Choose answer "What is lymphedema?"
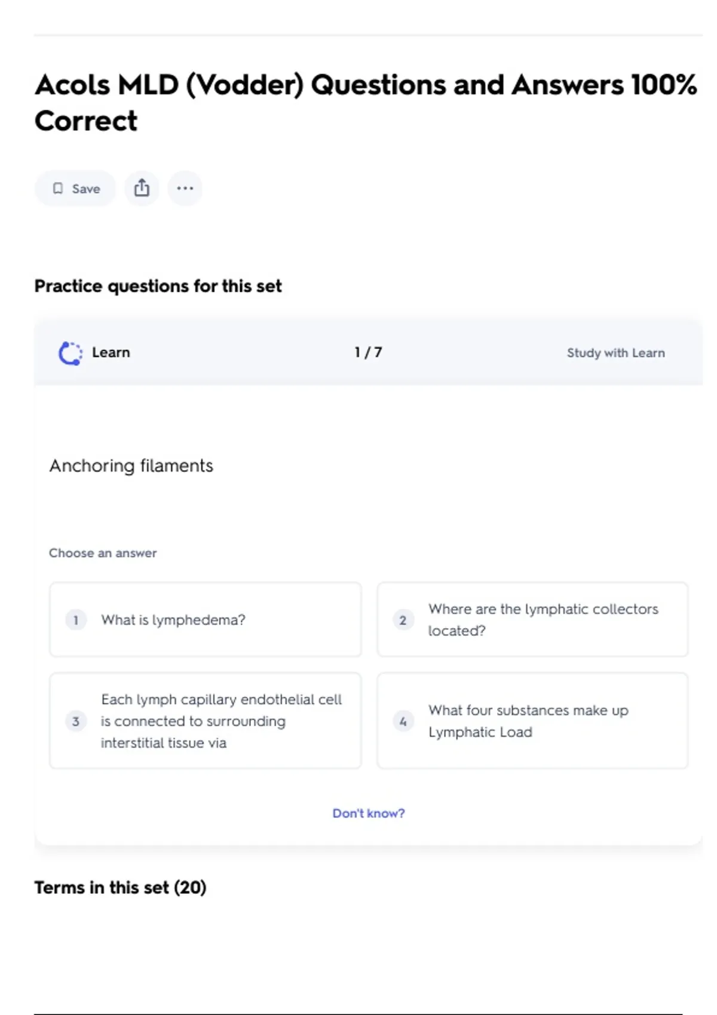 (173, 620)
